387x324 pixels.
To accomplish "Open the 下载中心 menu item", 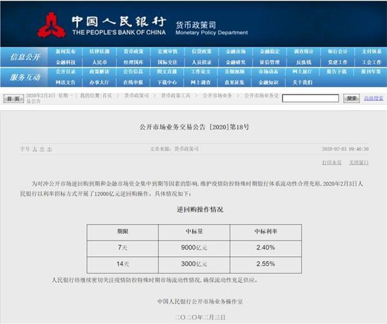I will pos(167,82).
